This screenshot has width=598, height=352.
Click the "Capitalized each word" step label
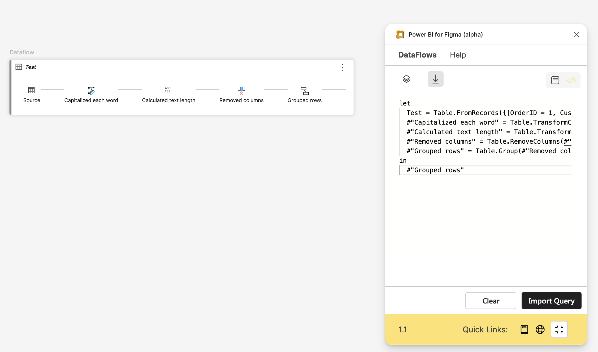coord(91,100)
